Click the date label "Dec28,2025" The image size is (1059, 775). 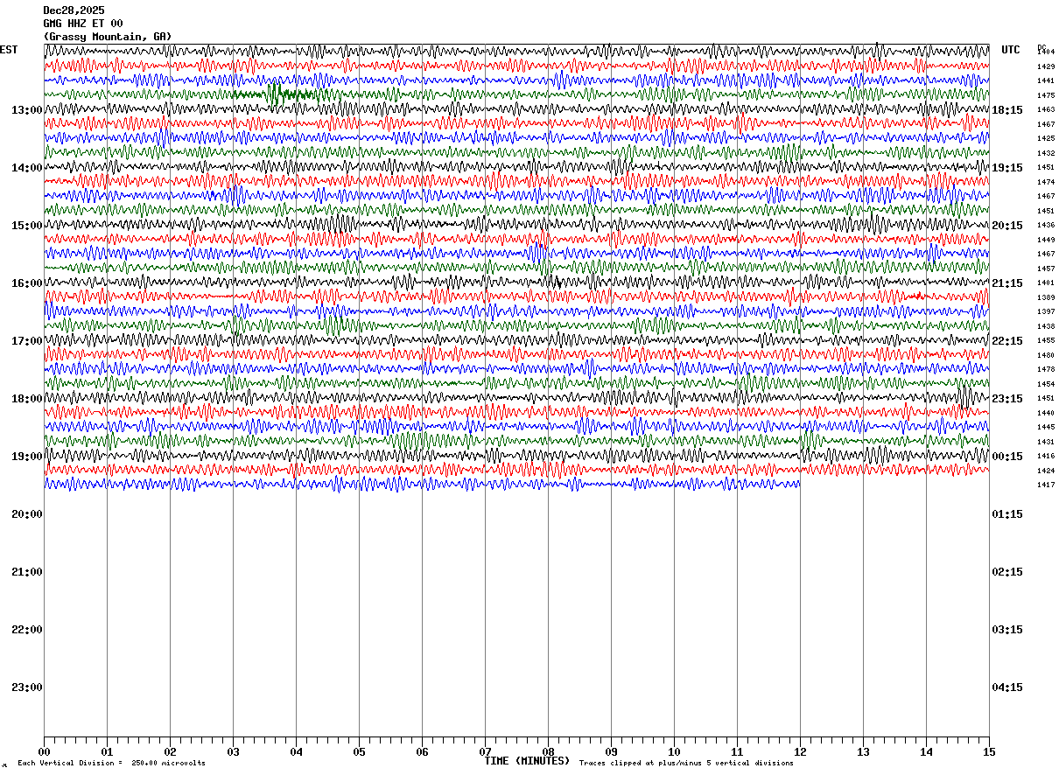[x=74, y=10]
